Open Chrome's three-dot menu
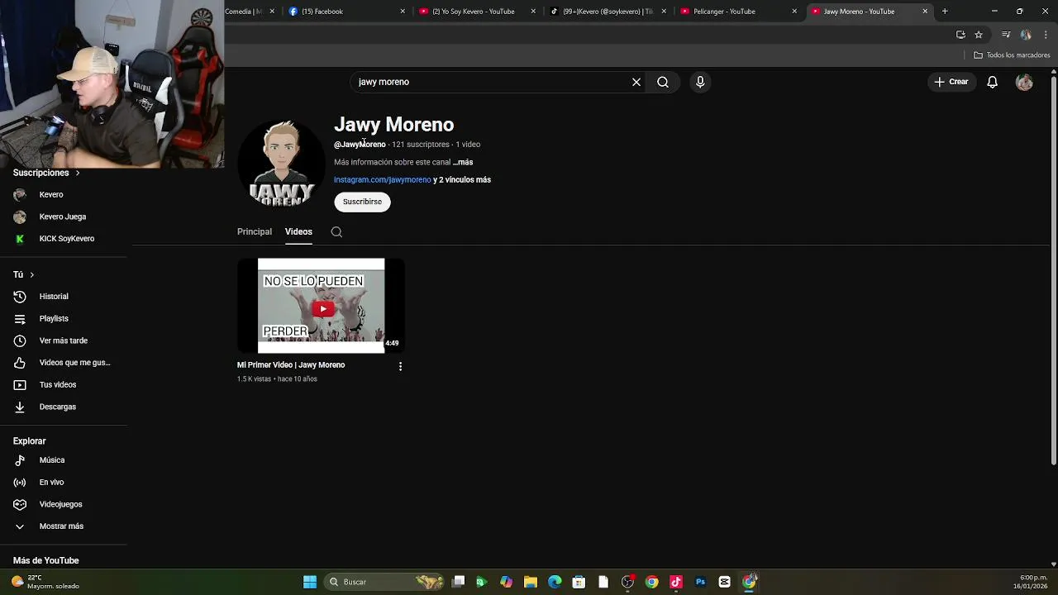 (1046, 35)
